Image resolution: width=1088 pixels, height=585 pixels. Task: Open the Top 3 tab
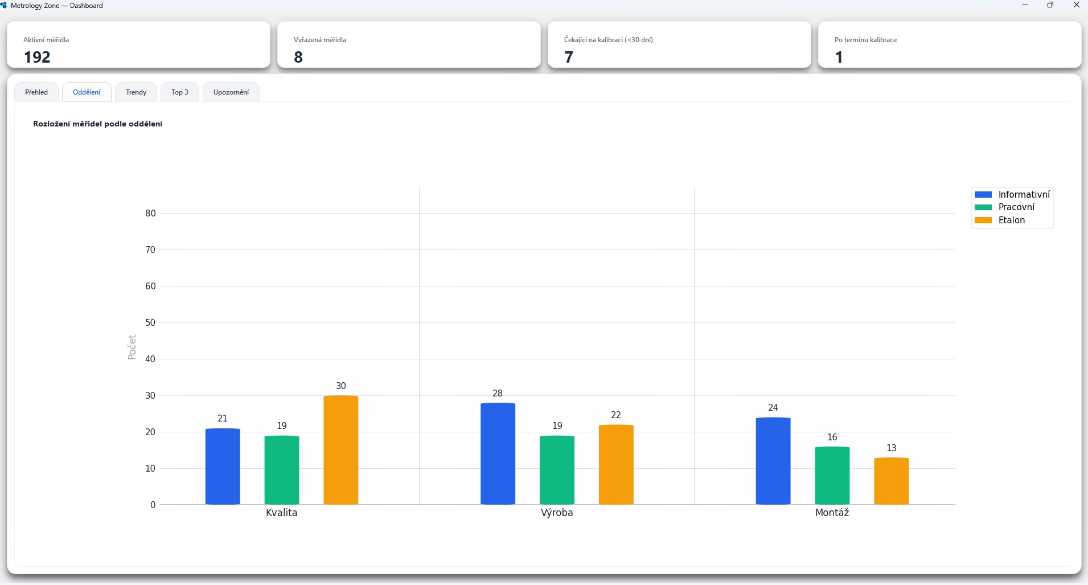point(180,92)
